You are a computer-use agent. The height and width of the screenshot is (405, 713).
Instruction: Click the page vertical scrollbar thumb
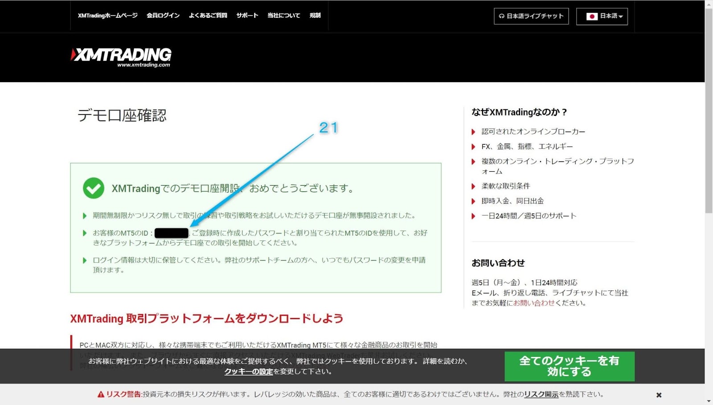(709, 110)
